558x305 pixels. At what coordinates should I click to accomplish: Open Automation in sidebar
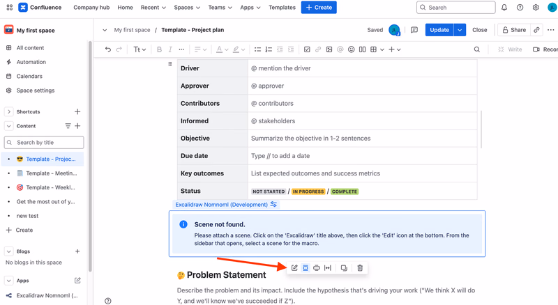pos(31,62)
